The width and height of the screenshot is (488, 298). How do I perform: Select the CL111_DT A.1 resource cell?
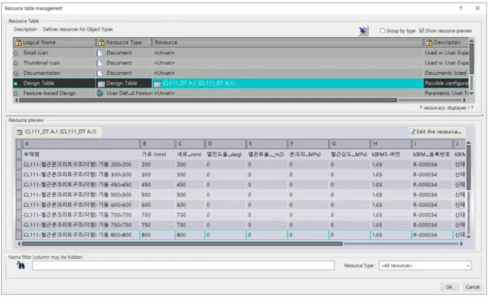coord(288,83)
